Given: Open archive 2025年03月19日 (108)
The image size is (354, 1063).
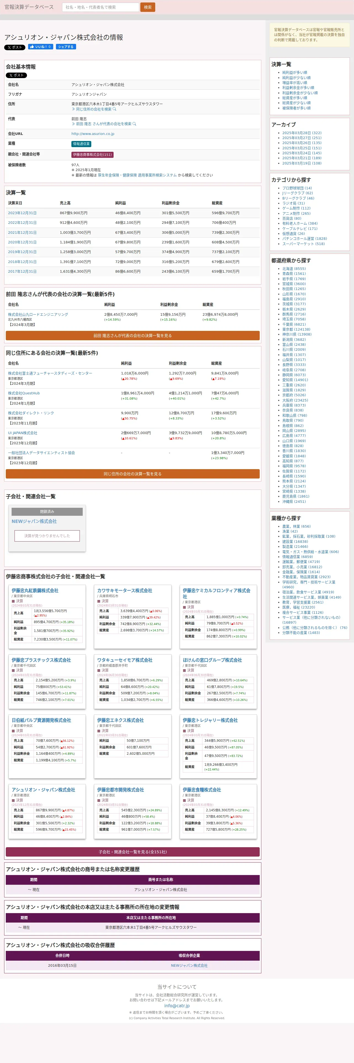Looking at the screenshot, I should pos(302,163).
